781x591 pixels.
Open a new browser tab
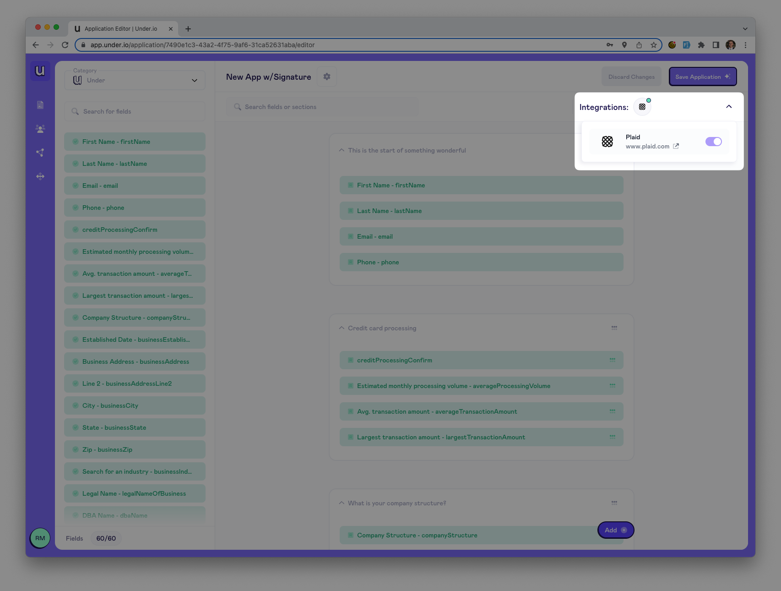coord(188,29)
